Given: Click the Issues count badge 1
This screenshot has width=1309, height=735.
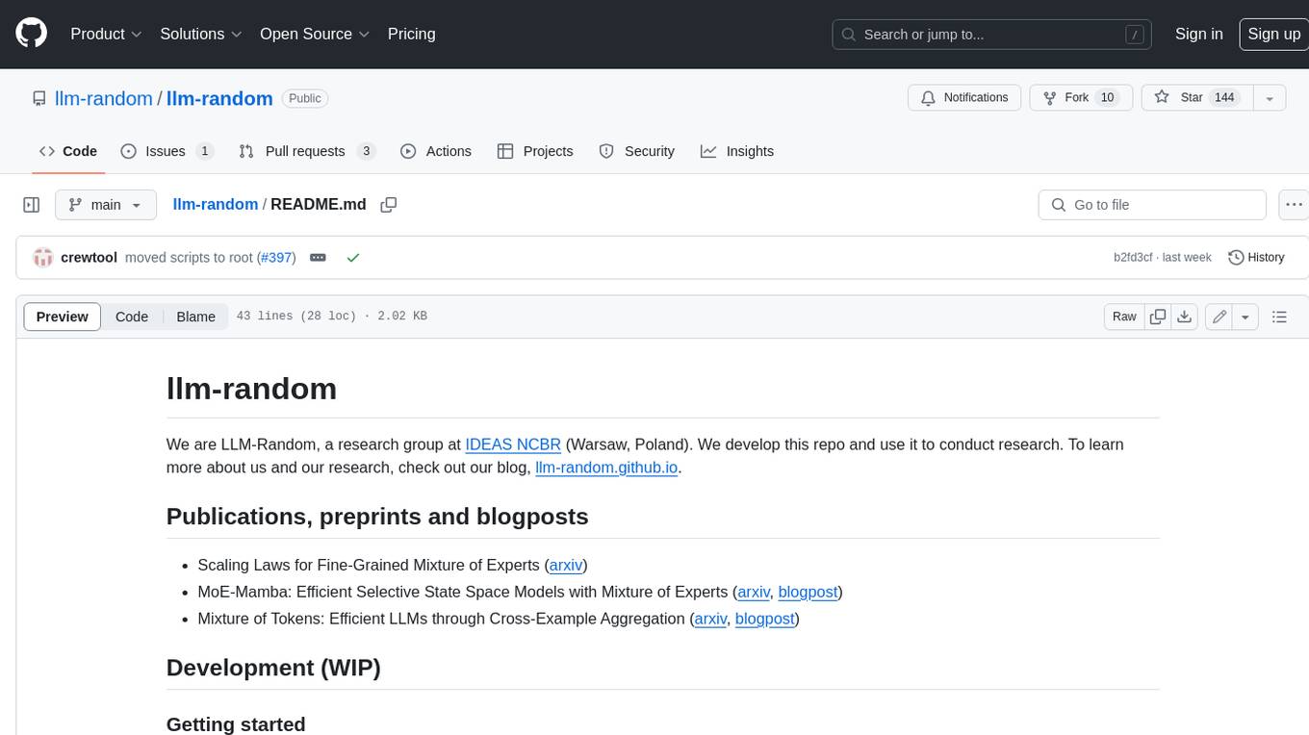Looking at the screenshot, I should coord(204,151).
